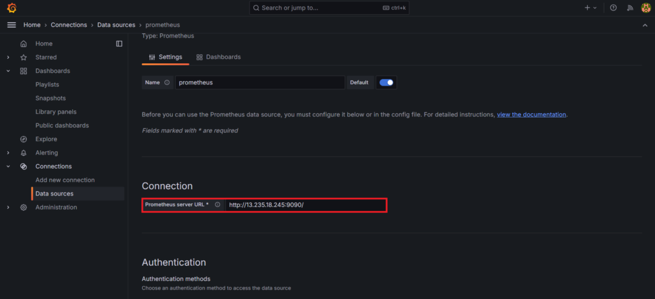Click the Starred star icon

tap(24, 57)
